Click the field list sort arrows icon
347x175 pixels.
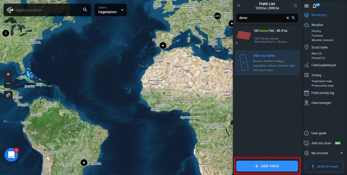click(295, 6)
